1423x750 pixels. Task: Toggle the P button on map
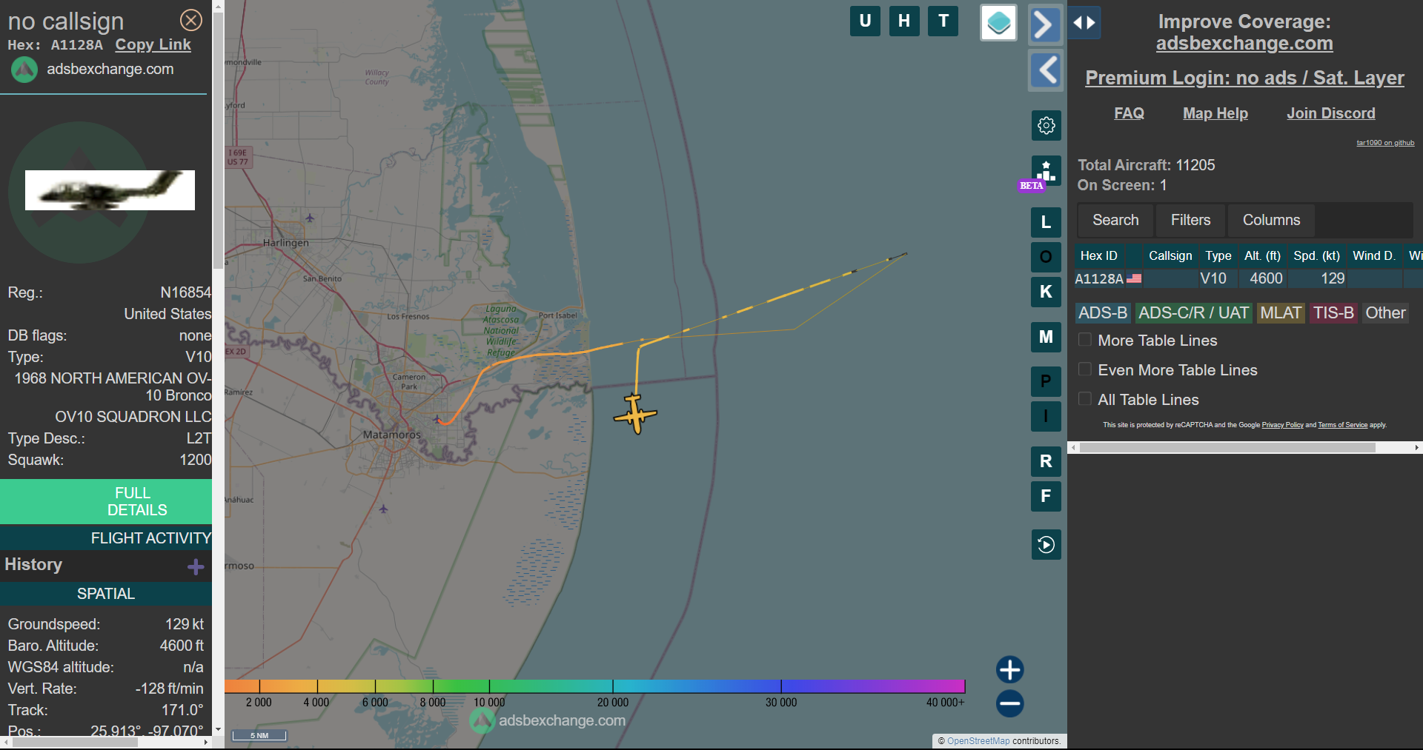coord(1046,381)
